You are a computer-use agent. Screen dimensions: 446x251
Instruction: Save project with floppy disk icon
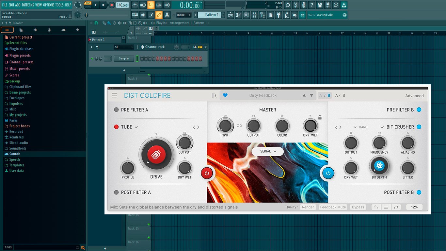point(320,5)
